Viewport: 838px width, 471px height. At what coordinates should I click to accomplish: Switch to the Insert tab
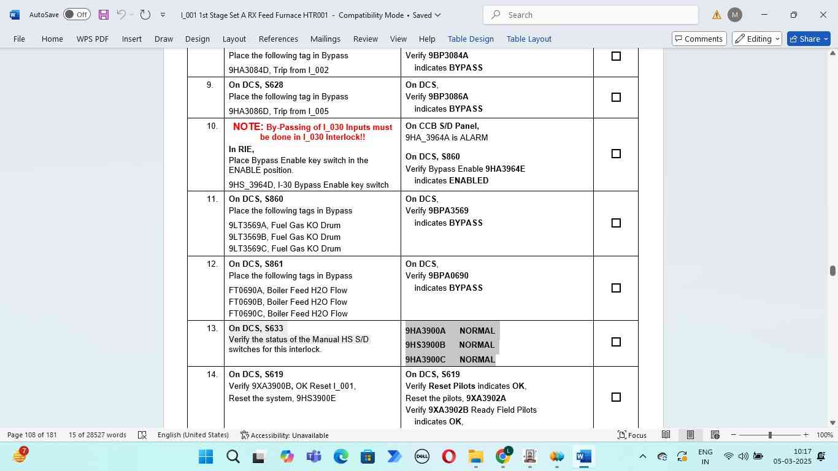(x=132, y=39)
